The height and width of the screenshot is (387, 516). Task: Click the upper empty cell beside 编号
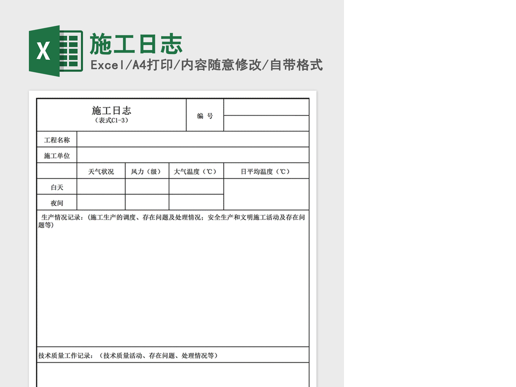point(266,107)
